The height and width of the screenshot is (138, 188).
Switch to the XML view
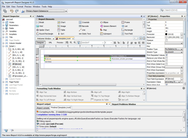tap(50, 43)
